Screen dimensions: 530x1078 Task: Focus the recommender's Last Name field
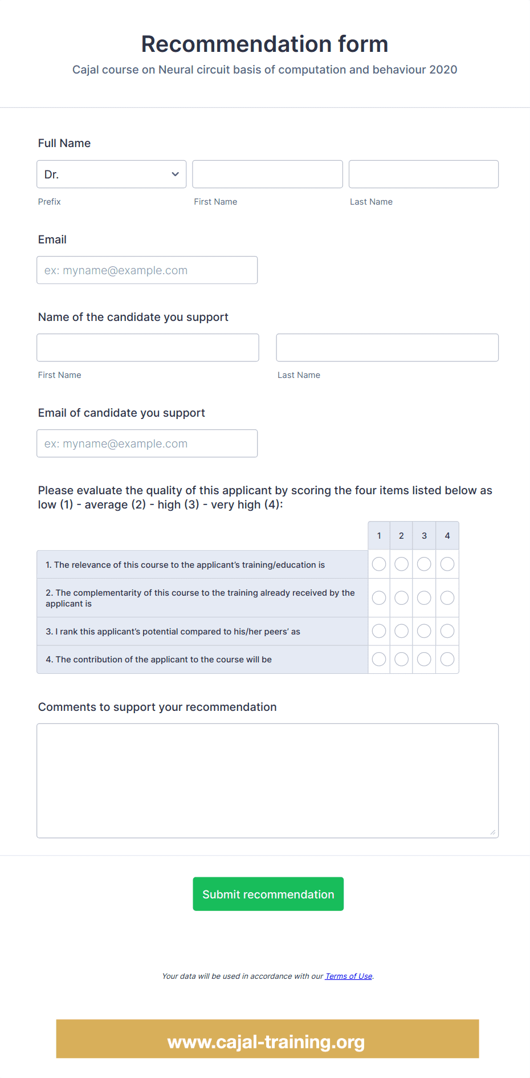(x=423, y=174)
